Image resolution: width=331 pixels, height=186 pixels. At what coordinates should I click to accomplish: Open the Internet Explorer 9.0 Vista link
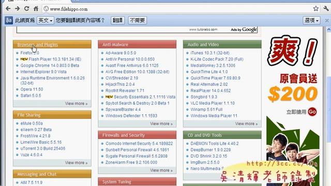43,72
